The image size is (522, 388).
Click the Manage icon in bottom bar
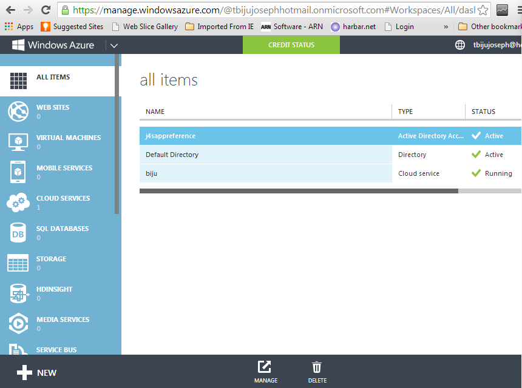click(265, 367)
